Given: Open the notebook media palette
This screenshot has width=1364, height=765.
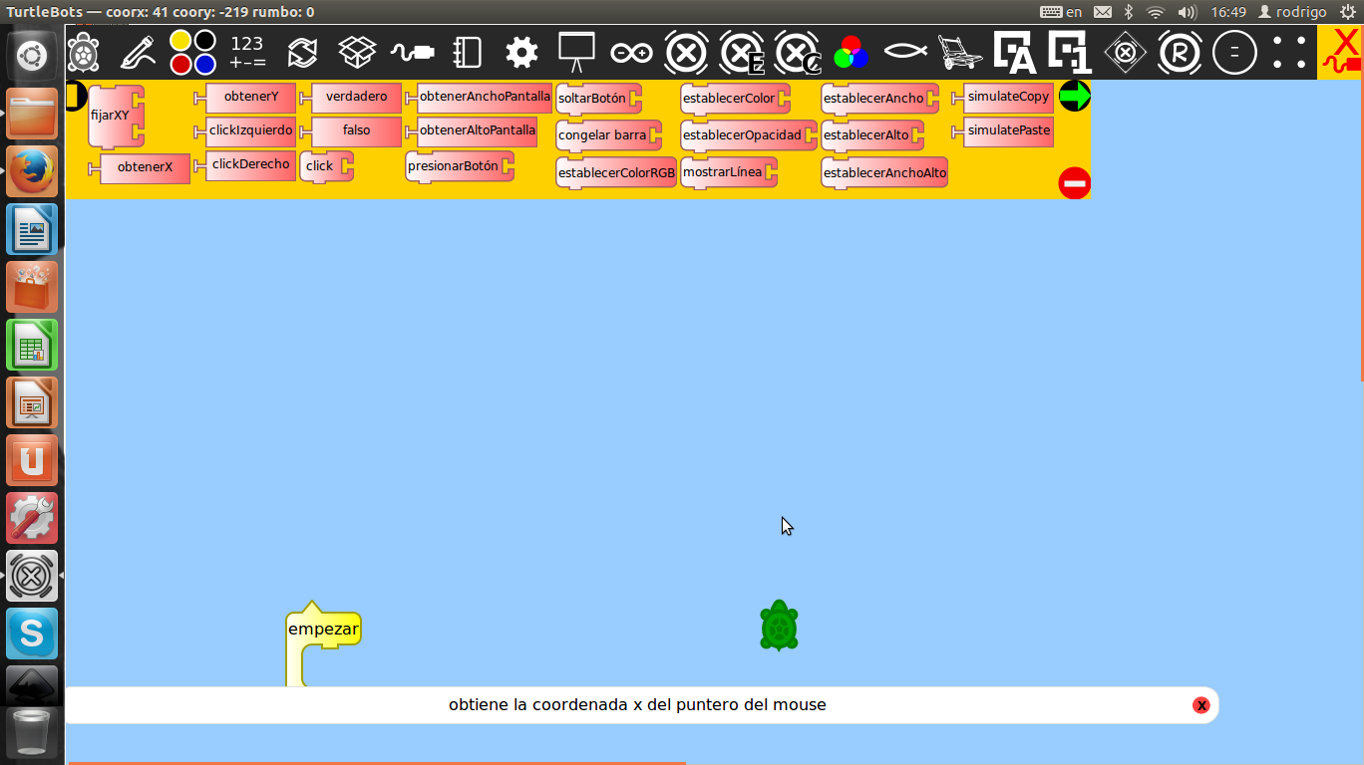Looking at the screenshot, I should tap(467, 53).
